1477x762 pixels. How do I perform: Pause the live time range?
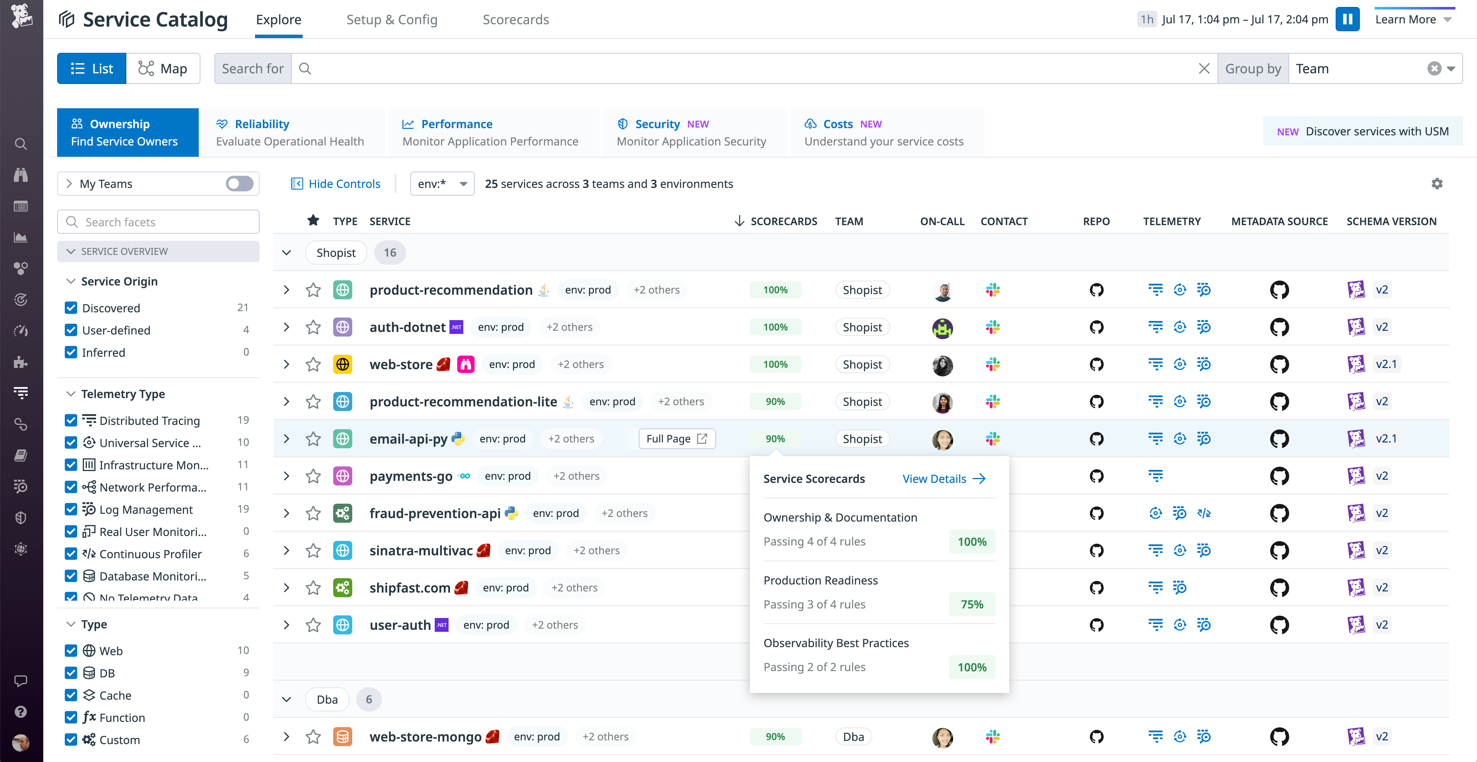point(1347,19)
